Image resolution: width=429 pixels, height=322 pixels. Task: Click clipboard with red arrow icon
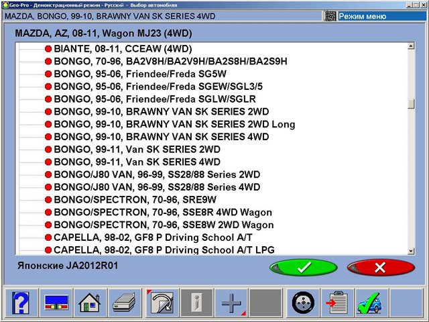[x=338, y=303]
